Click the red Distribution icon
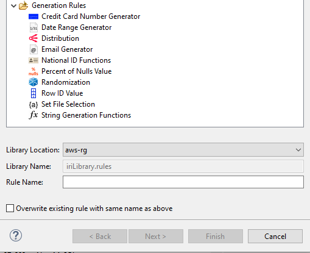 [33, 38]
